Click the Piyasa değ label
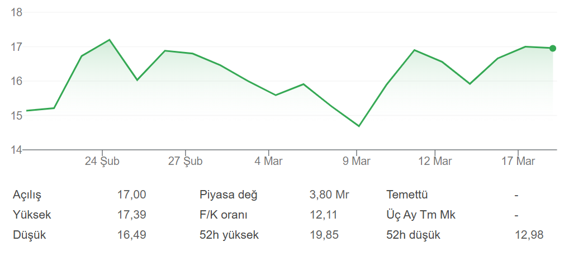This screenshot has height=265, width=564. [x=228, y=195]
